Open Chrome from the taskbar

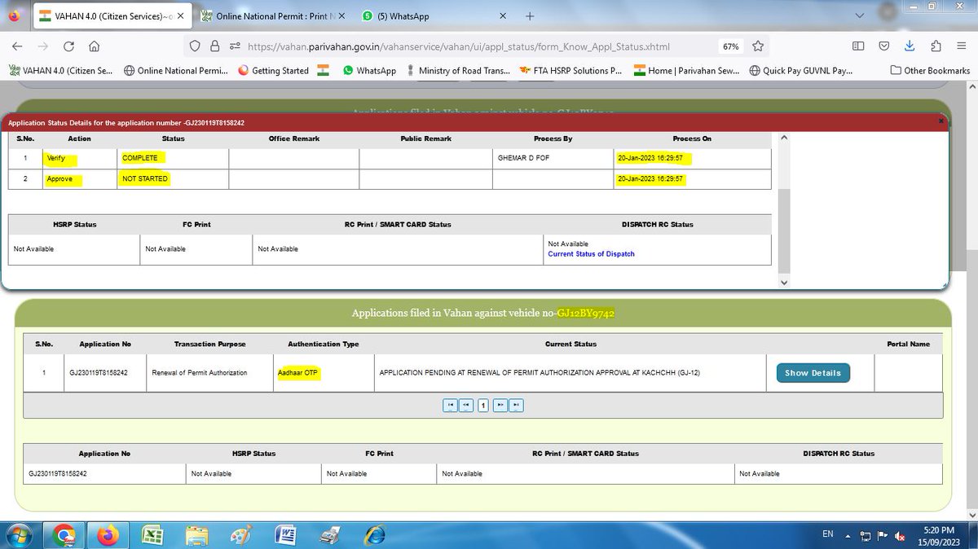point(64,535)
